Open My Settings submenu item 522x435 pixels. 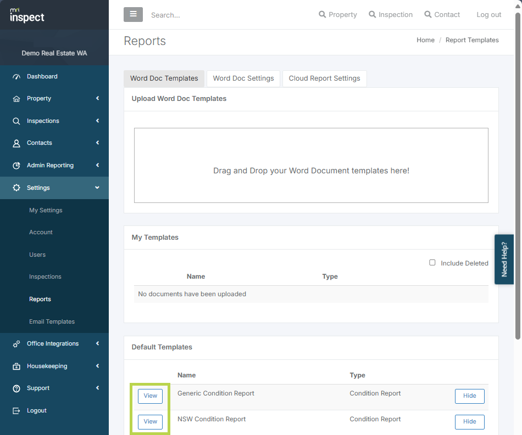(46, 210)
